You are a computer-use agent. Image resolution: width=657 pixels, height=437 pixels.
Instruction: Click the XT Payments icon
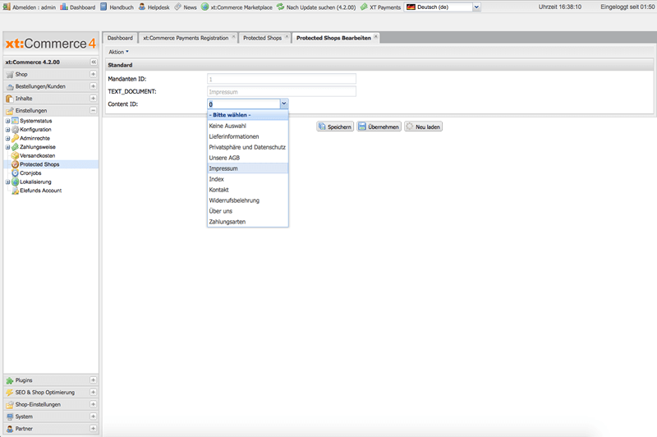point(364,7)
